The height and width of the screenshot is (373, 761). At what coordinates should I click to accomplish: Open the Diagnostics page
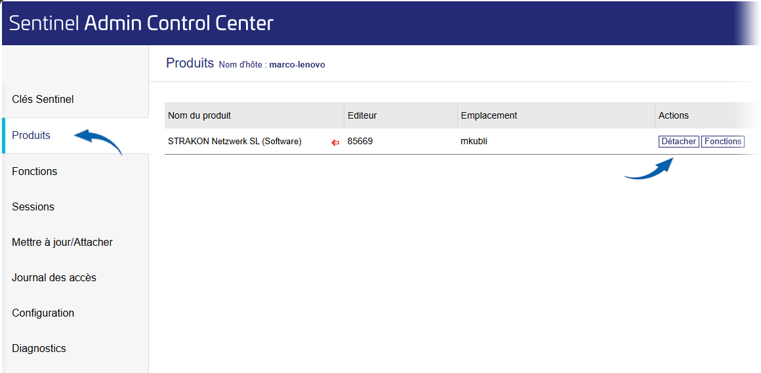[75, 348]
